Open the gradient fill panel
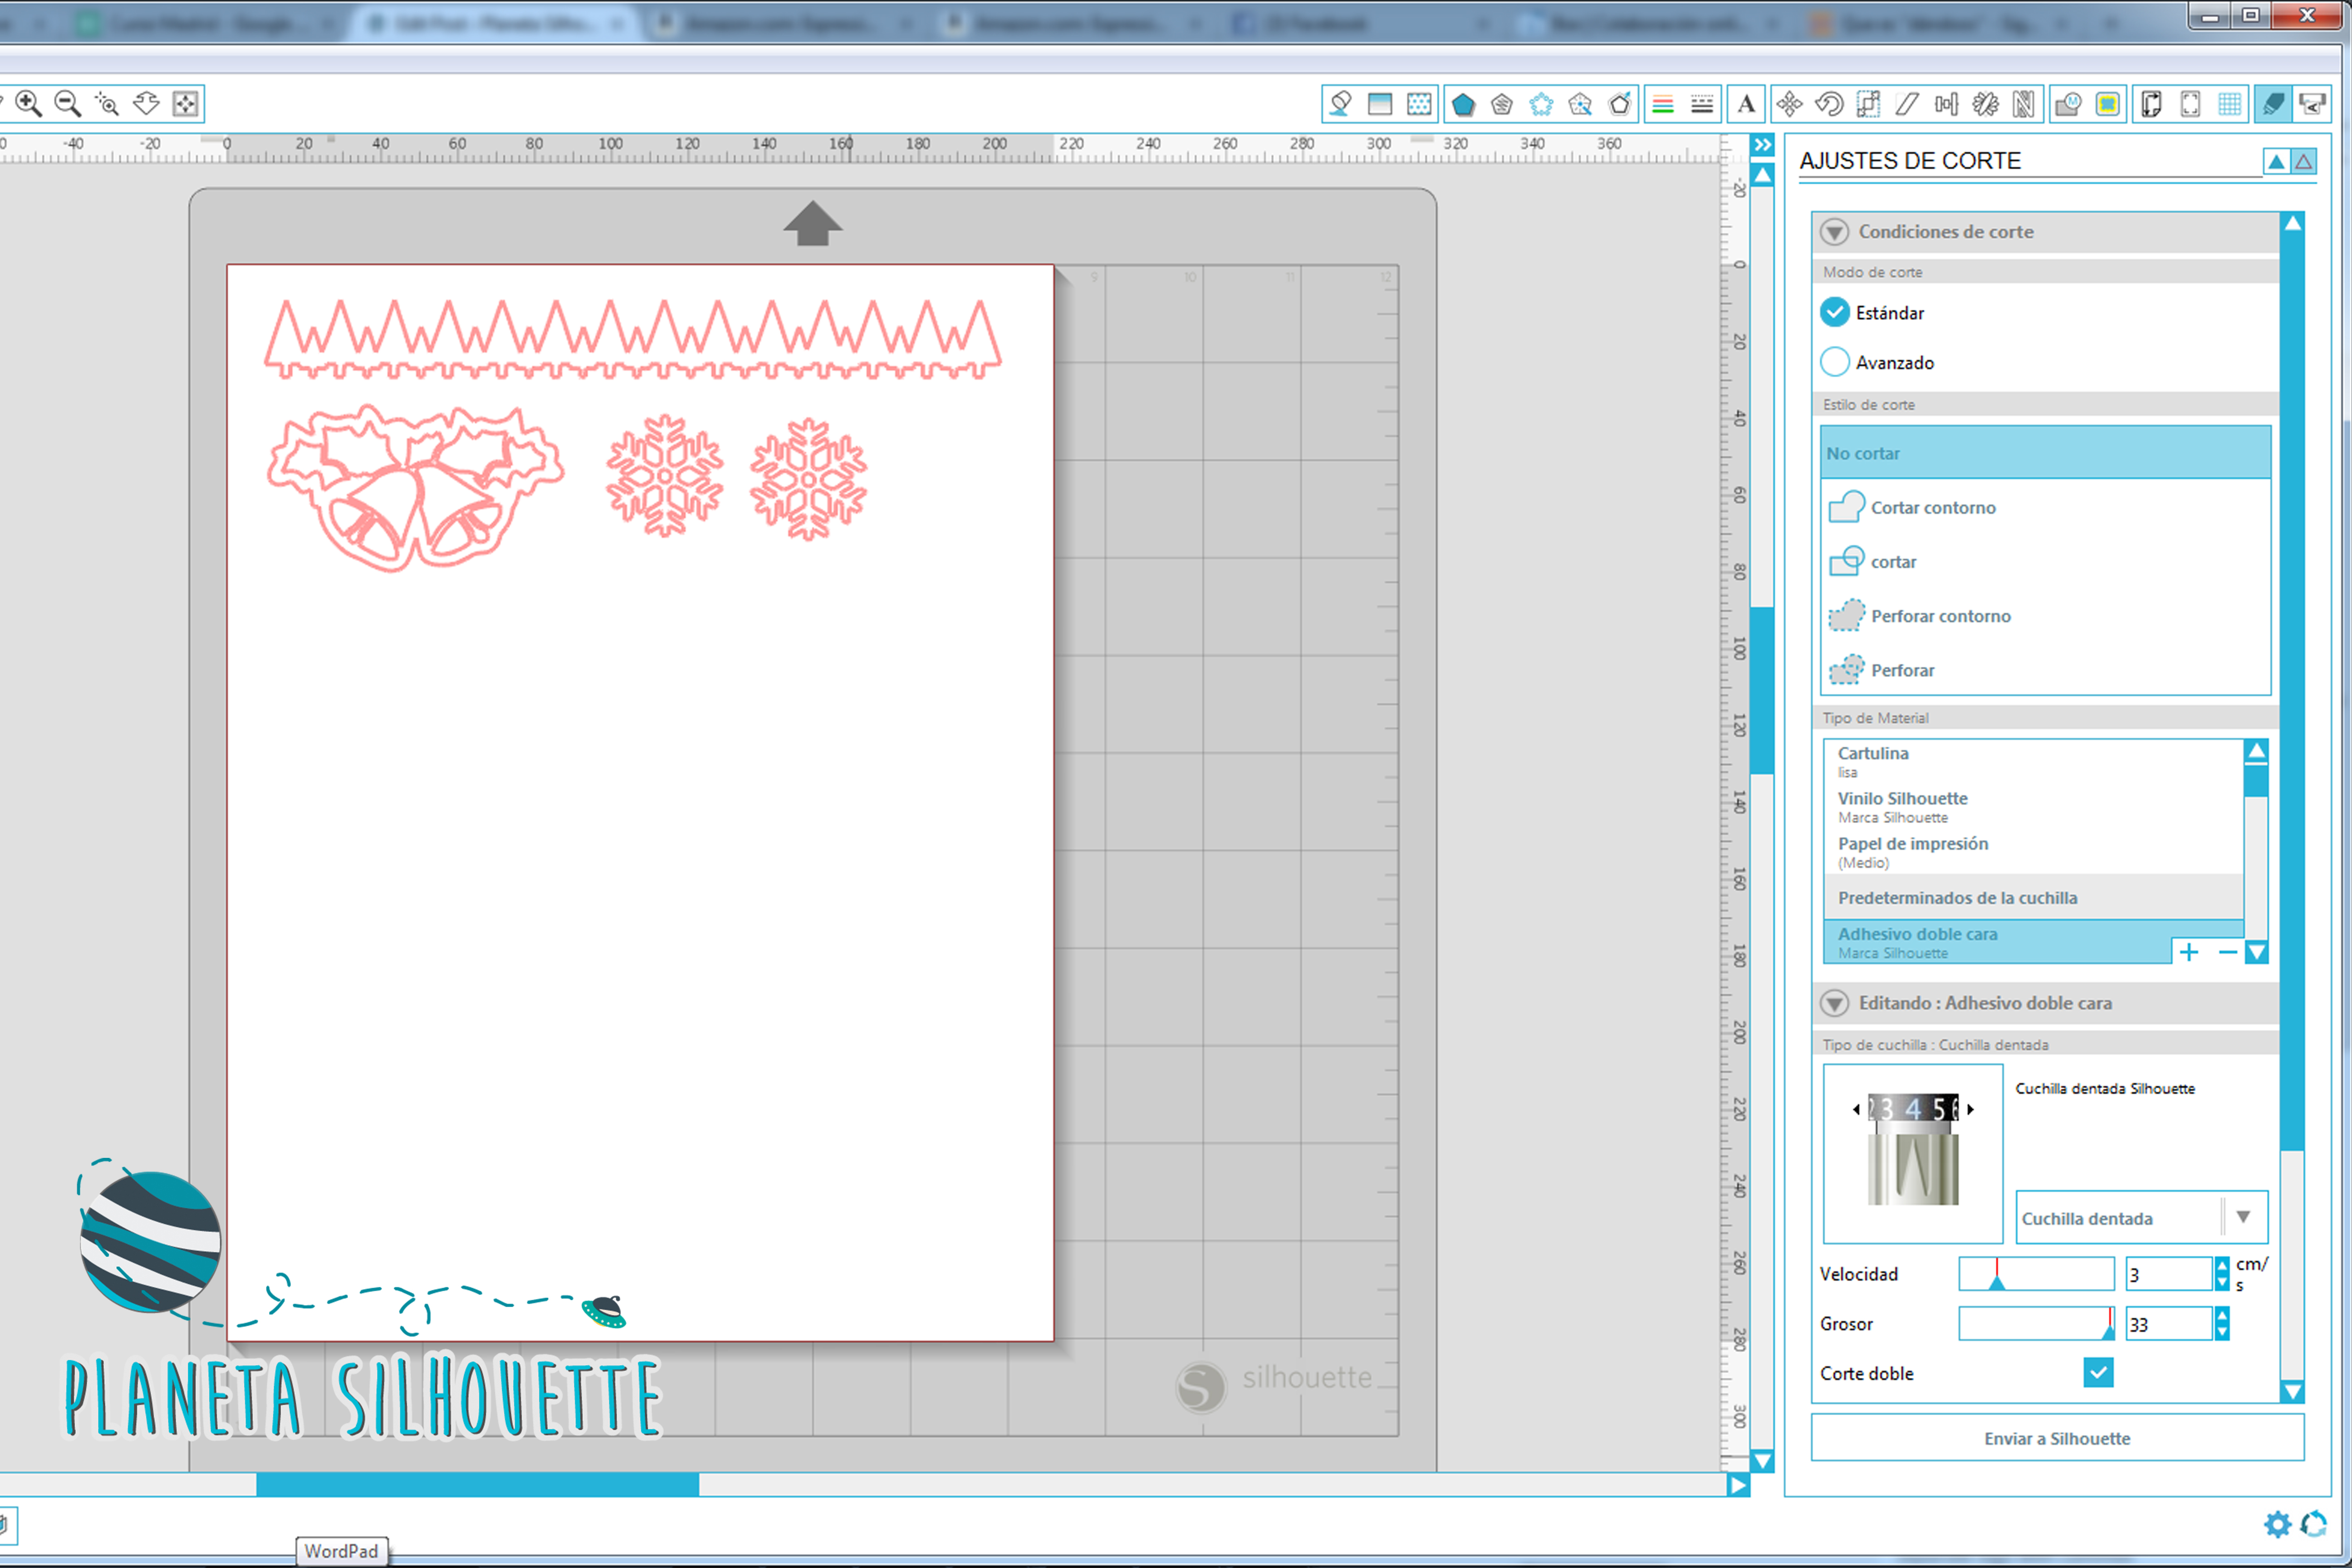 click(x=1380, y=104)
